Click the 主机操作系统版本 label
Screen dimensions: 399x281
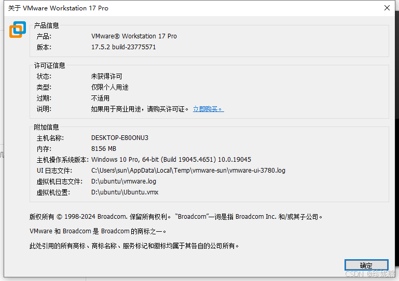click(x=62, y=160)
